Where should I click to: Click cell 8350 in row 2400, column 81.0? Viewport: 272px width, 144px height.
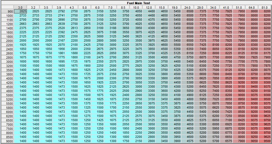point(264,49)
